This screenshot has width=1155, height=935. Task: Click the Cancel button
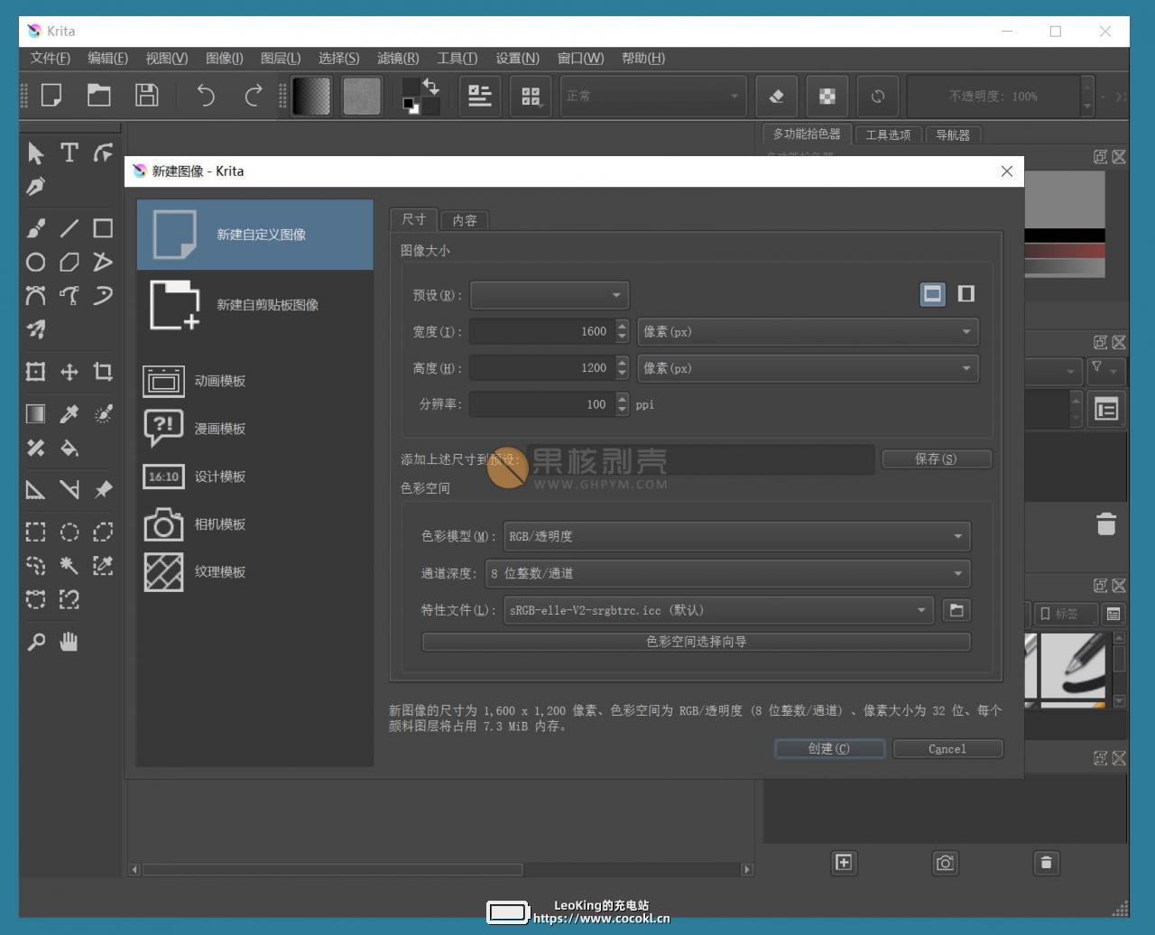pyautogui.click(x=947, y=748)
